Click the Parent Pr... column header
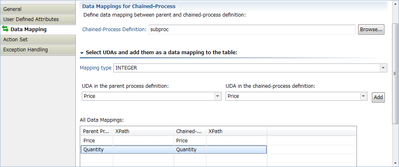The width and height of the screenshot is (399, 167). coord(97,131)
